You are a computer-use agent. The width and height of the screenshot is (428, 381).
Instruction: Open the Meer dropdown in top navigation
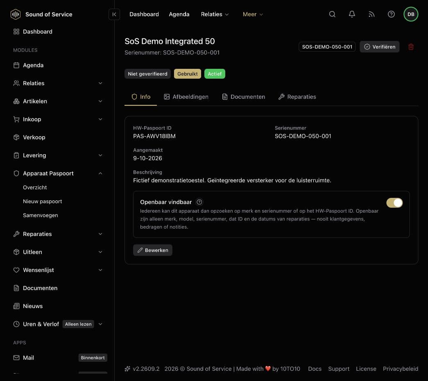(253, 14)
